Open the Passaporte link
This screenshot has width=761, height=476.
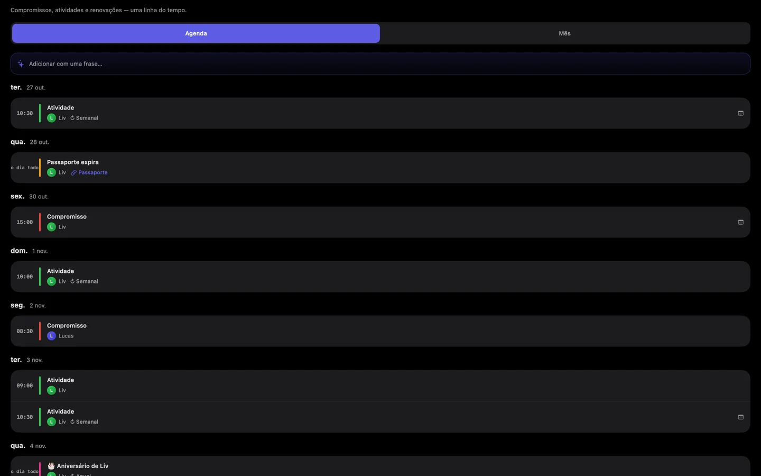point(93,172)
